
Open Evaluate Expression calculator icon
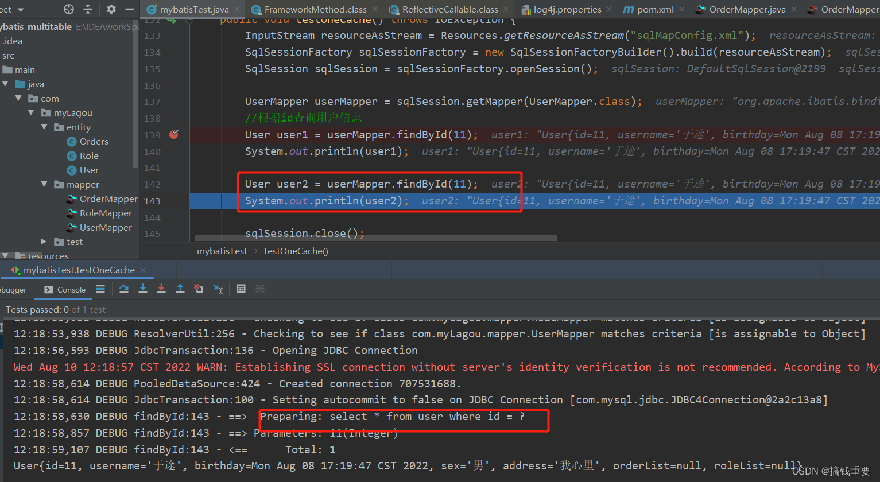pos(241,289)
